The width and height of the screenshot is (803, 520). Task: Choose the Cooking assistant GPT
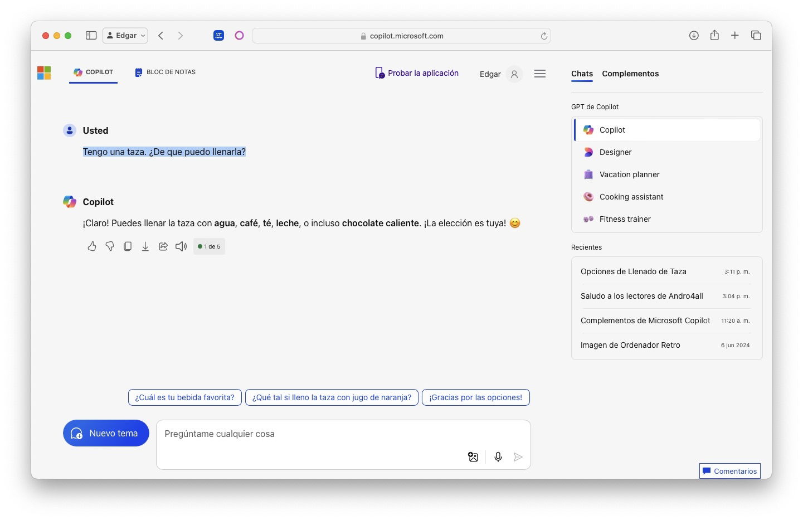667,197
